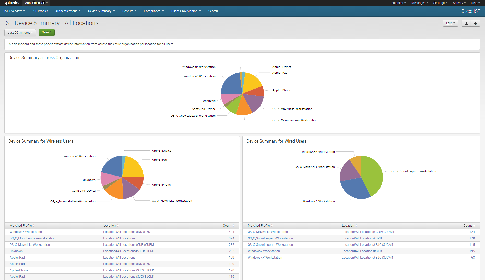Click Location#All Locations#IND#HYD in first wireless row
Viewport: 485px width, 280px height.
[x=127, y=232]
